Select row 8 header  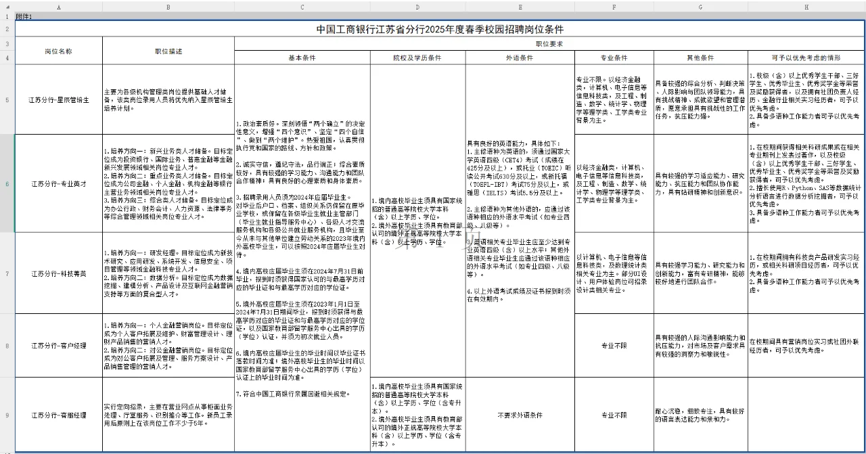[7, 346]
